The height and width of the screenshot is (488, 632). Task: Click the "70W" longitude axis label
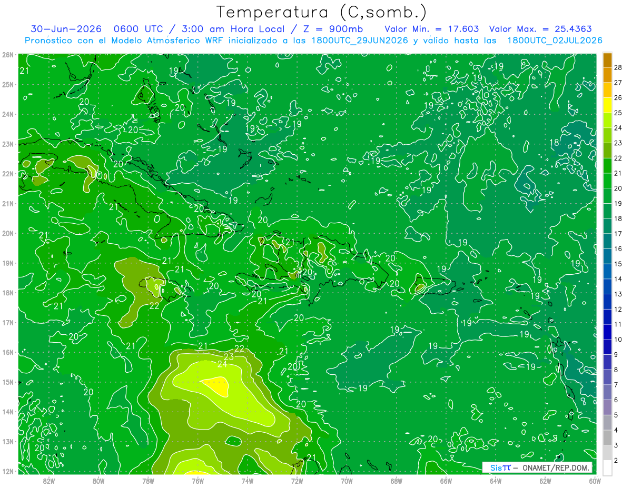[347, 480]
